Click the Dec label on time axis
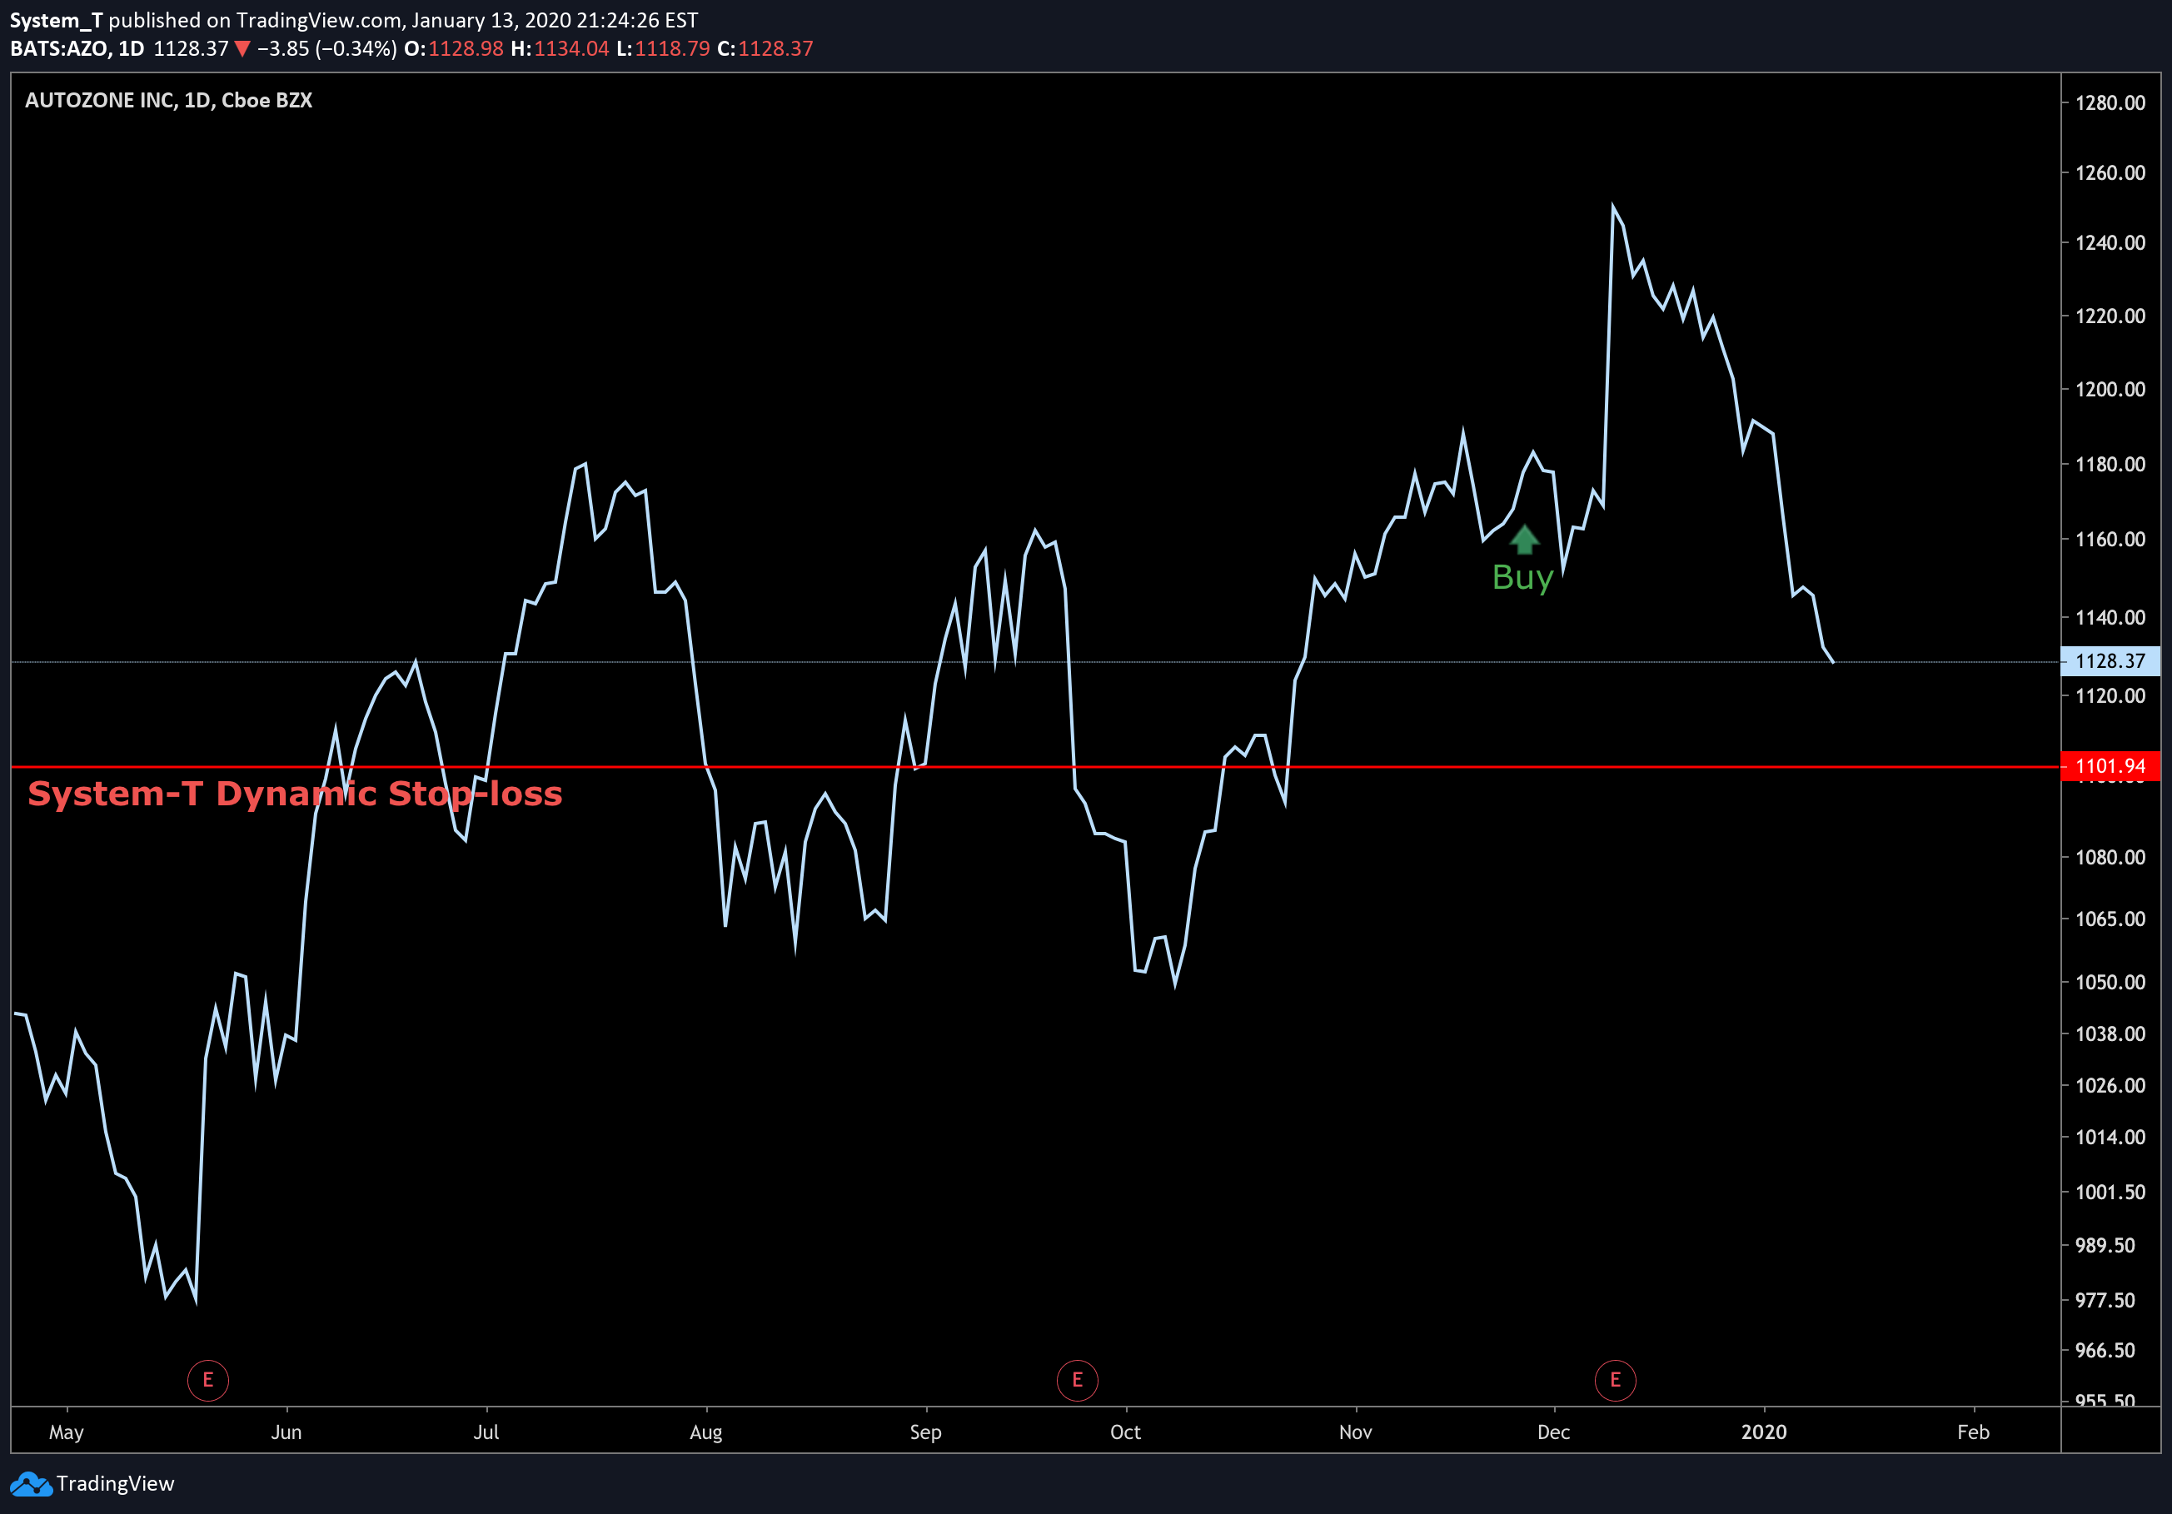This screenshot has height=1514, width=2172. (1553, 1432)
